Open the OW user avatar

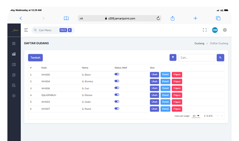point(215,30)
